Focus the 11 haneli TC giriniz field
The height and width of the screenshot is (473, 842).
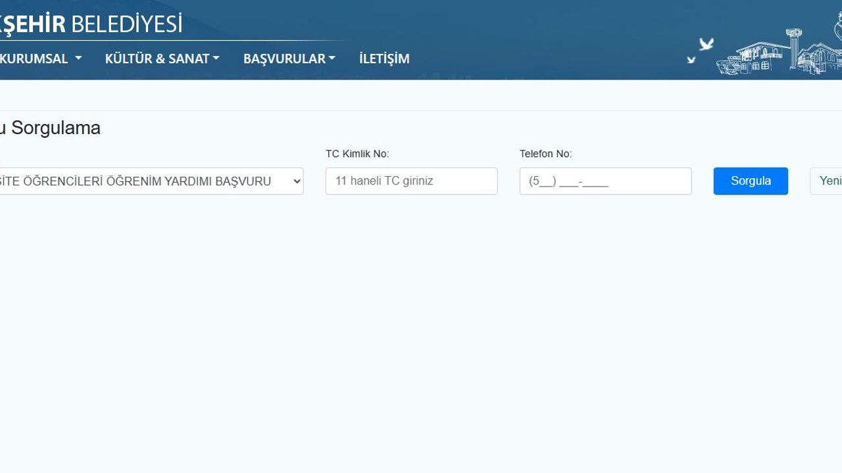click(x=411, y=181)
